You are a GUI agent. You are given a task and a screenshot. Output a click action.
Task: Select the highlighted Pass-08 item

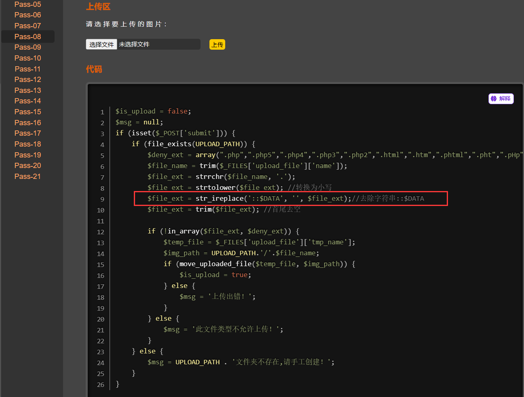pos(27,37)
